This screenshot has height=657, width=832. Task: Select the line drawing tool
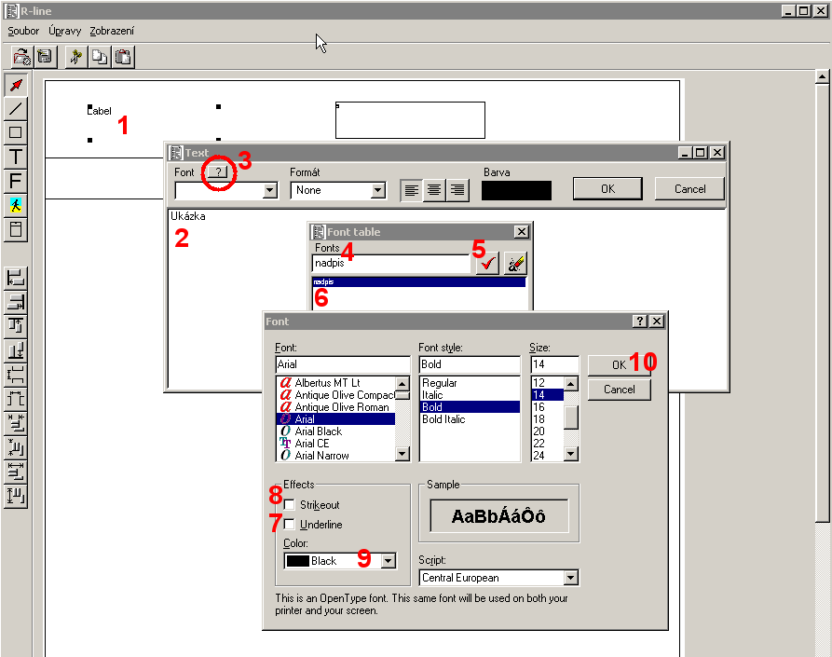point(16,109)
